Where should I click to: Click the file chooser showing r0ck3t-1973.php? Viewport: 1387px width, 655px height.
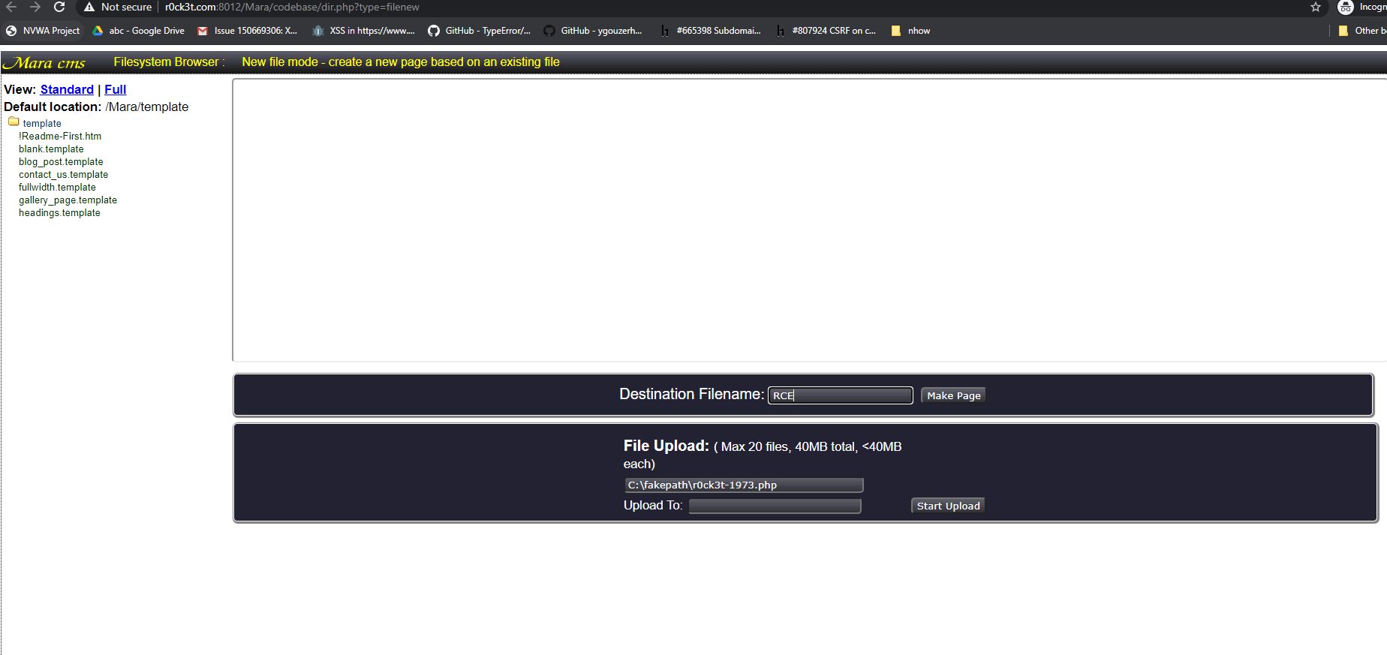click(x=744, y=485)
